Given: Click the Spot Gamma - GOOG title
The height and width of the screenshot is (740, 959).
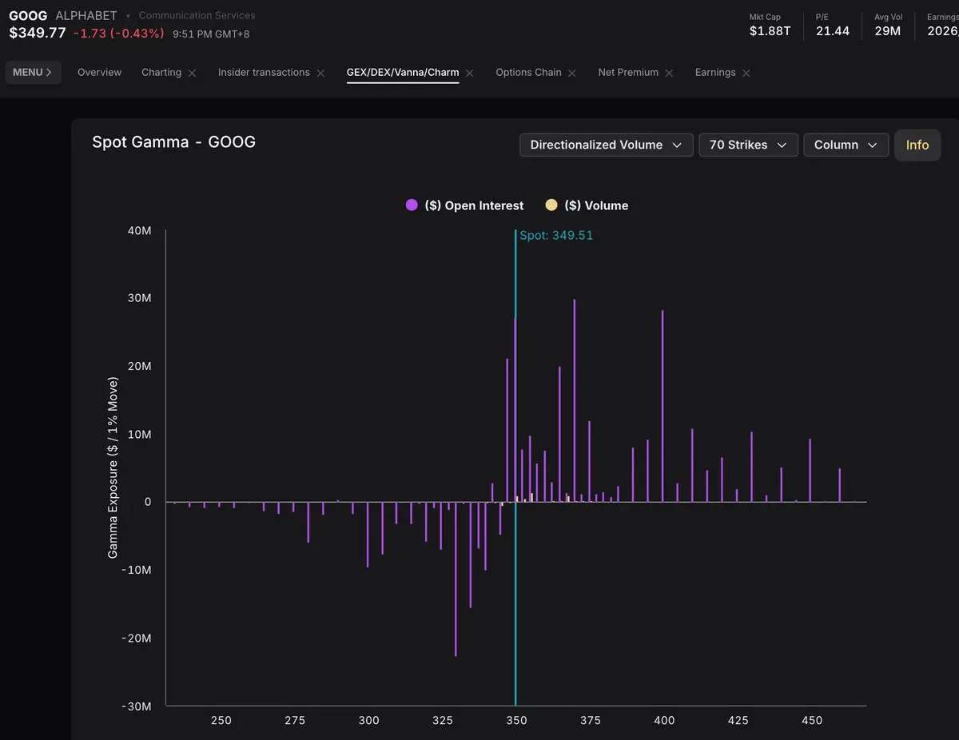Looking at the screenshot, I should pos(173,142).
